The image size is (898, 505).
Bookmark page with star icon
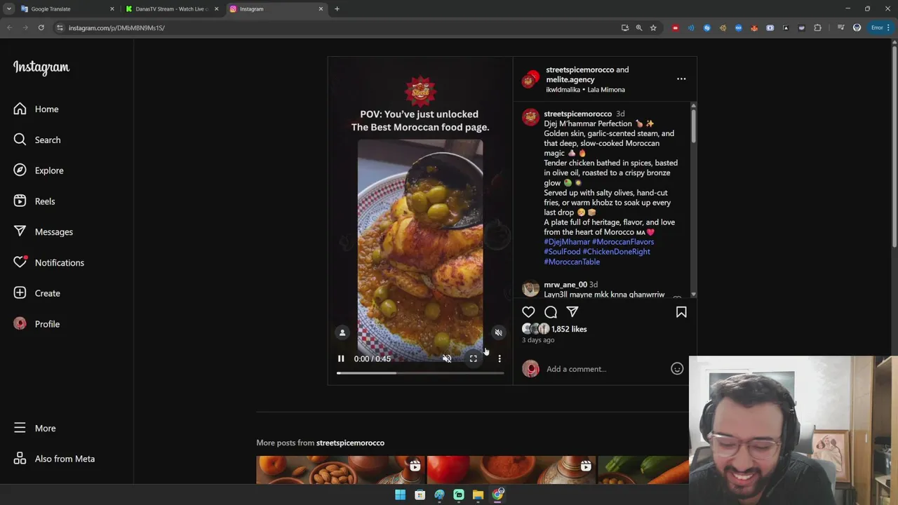(x=653, y=28)
